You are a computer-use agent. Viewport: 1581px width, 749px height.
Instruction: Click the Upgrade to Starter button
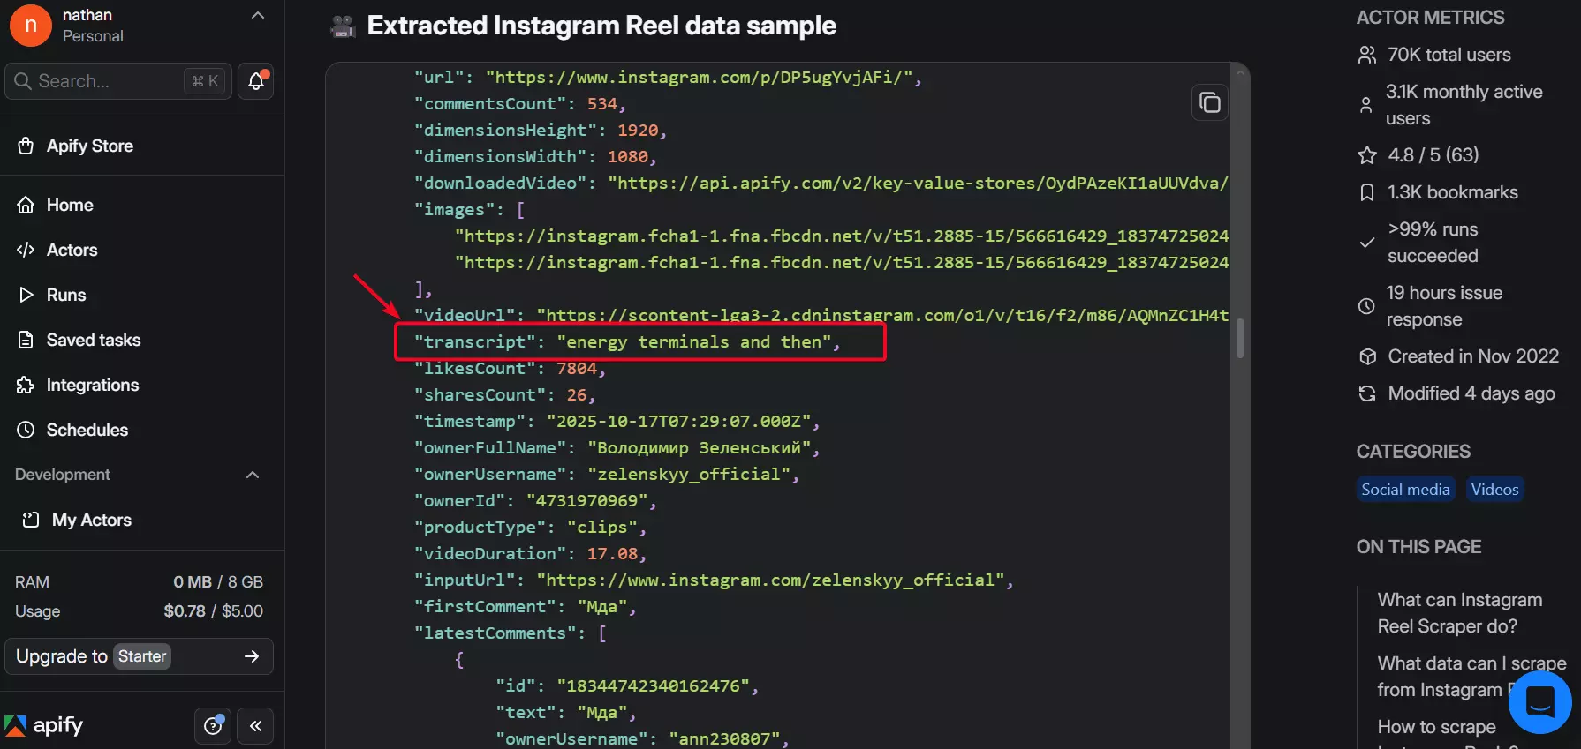point(139,656)
